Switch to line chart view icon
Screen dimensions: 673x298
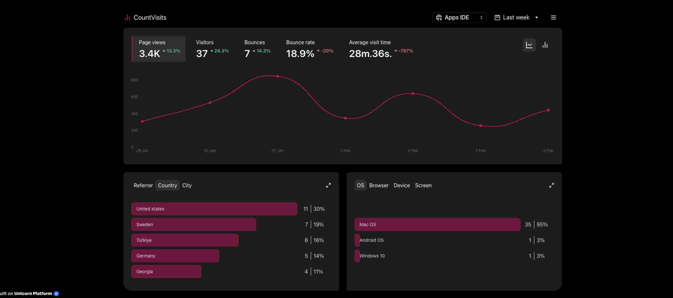click(529, 45)
